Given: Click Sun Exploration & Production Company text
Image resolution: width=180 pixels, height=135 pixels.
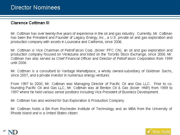Looking at the screenshot, I should (x=93, y=100).
